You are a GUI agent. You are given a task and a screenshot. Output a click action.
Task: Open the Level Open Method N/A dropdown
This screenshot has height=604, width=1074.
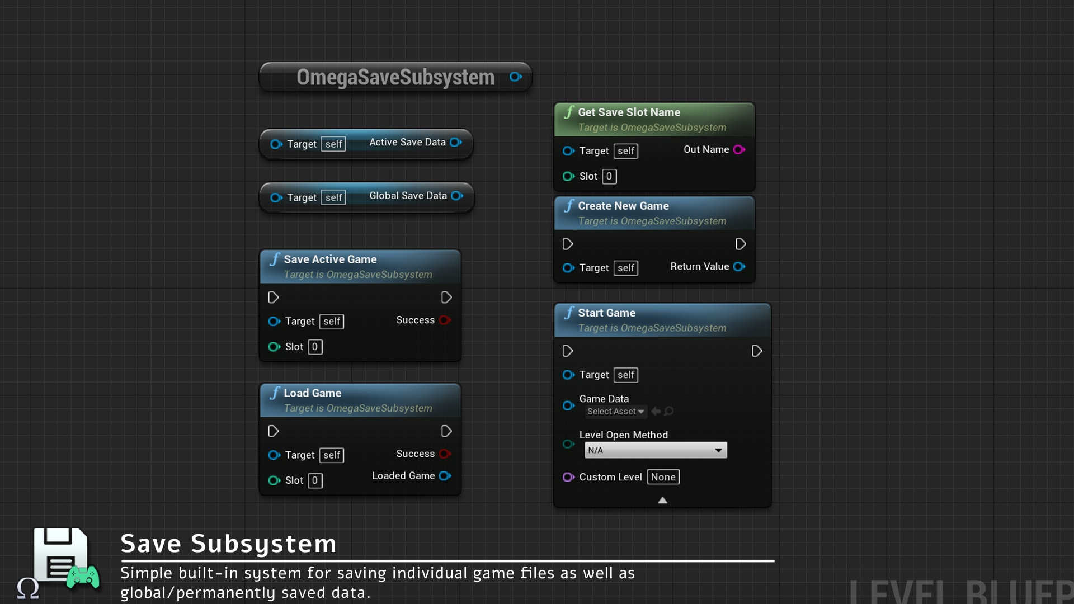tap(655, 450)
